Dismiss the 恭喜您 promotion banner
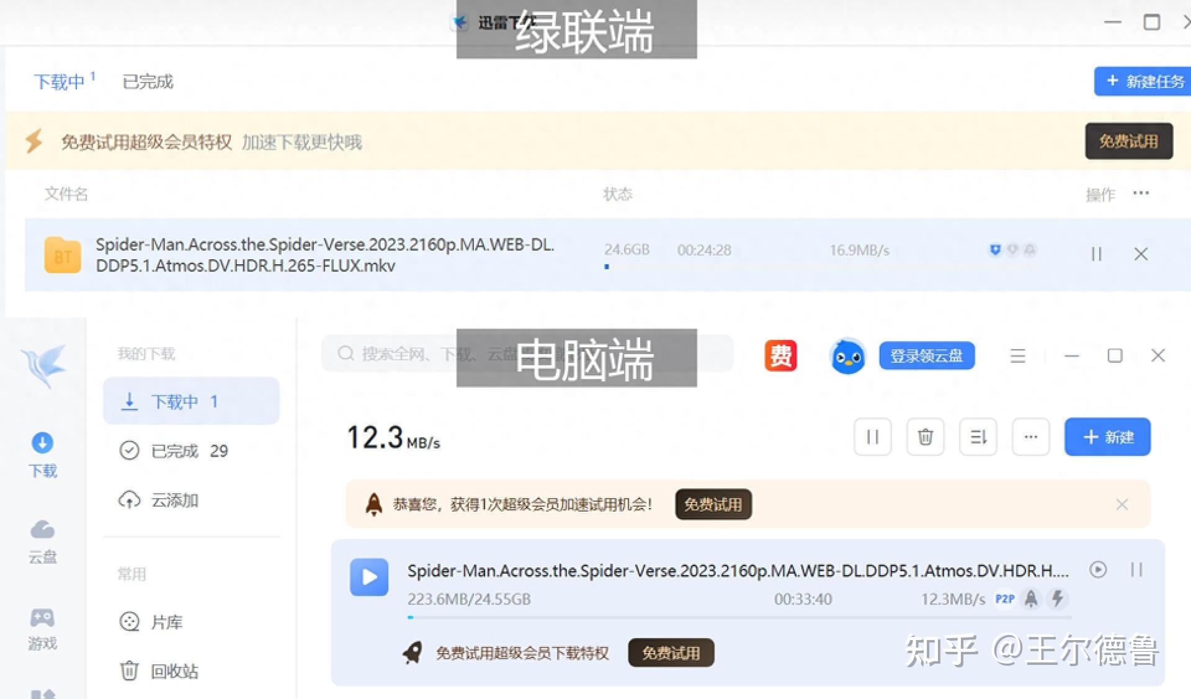The image size is (1191, 699). (x=1122, y=504)
